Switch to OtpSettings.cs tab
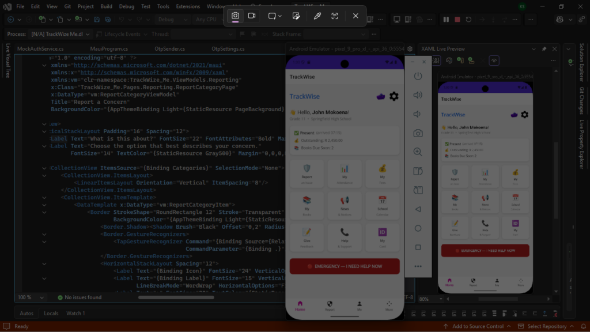 click(228, 48)
